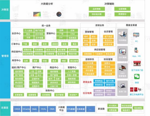The image size is (150, 116).
Task: Select the 线下实体门店 storefront icon
Action: click(137, 63)
